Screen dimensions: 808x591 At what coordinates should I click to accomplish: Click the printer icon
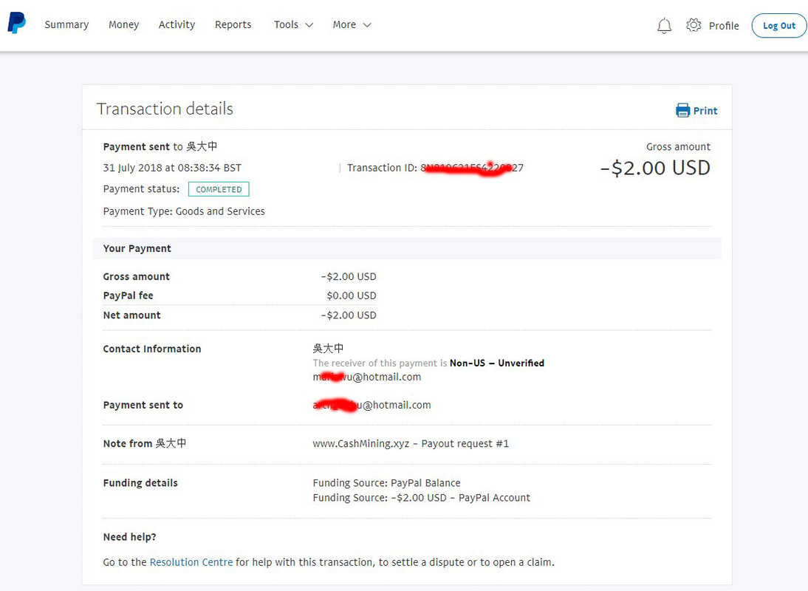coord(682,110)
